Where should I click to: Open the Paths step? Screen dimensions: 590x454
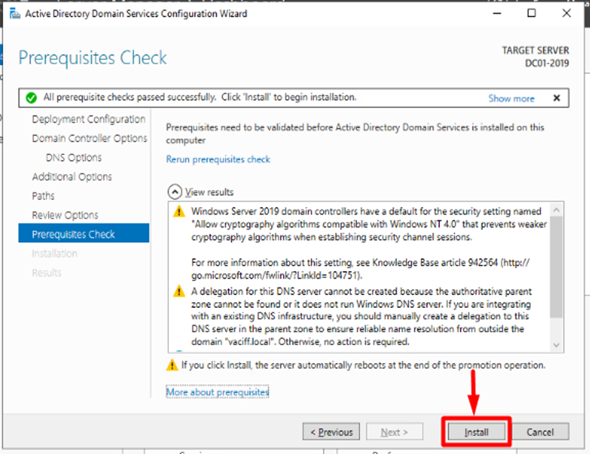(44, 196)
